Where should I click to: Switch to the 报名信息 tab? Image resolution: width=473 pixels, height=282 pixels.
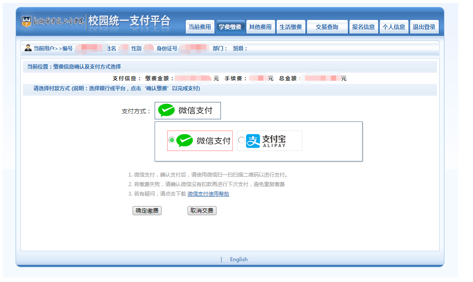point(363,27)
